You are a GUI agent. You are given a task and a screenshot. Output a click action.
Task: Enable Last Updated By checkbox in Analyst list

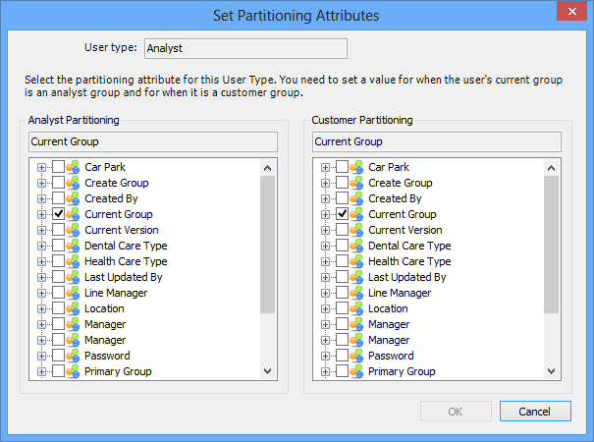pos(58,277)
